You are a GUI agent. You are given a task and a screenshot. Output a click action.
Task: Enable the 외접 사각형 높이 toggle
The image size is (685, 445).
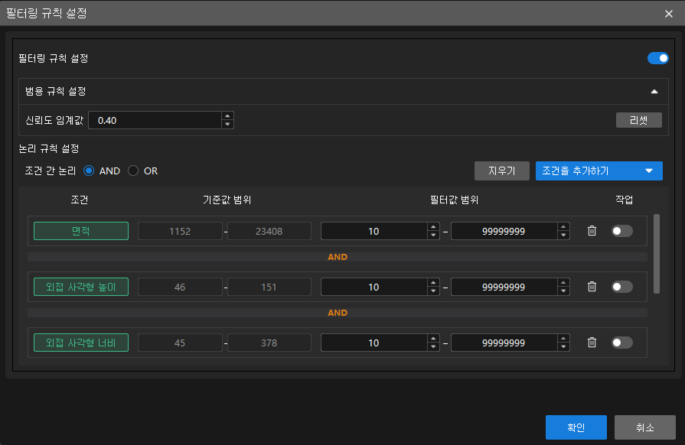[x=622, y=287]
